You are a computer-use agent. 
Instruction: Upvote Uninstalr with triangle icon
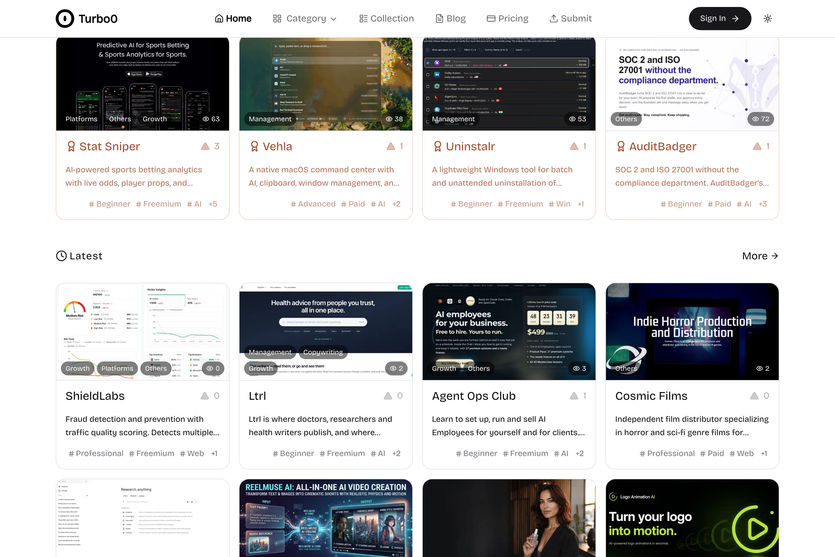pos(574,146)
